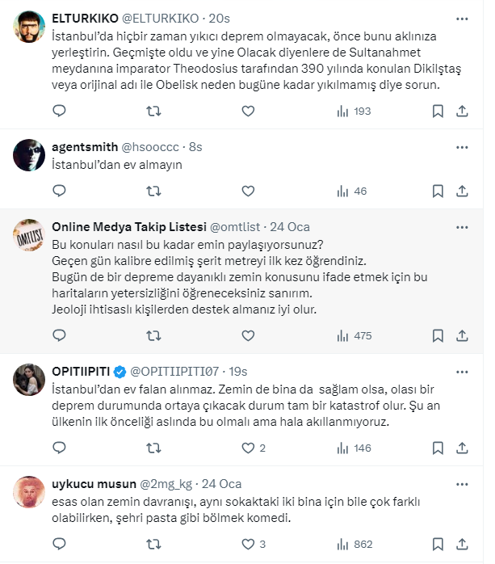
Task: Go to the Online Medya Takip Listesi profile name
Action: pos(128,227)
